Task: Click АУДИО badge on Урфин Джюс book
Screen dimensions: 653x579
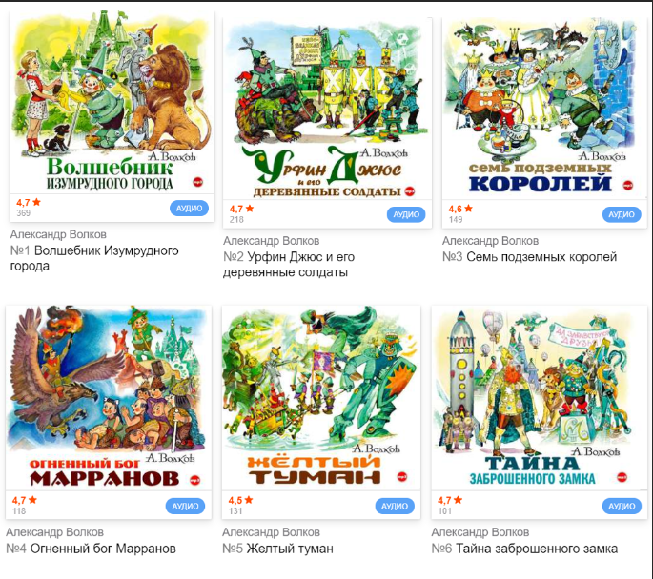Action: 406,214
